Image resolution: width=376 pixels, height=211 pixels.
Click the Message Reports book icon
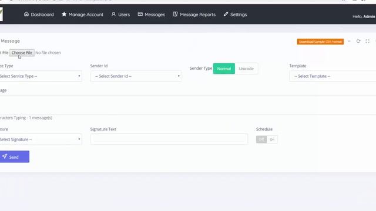(x=175, y=14)
